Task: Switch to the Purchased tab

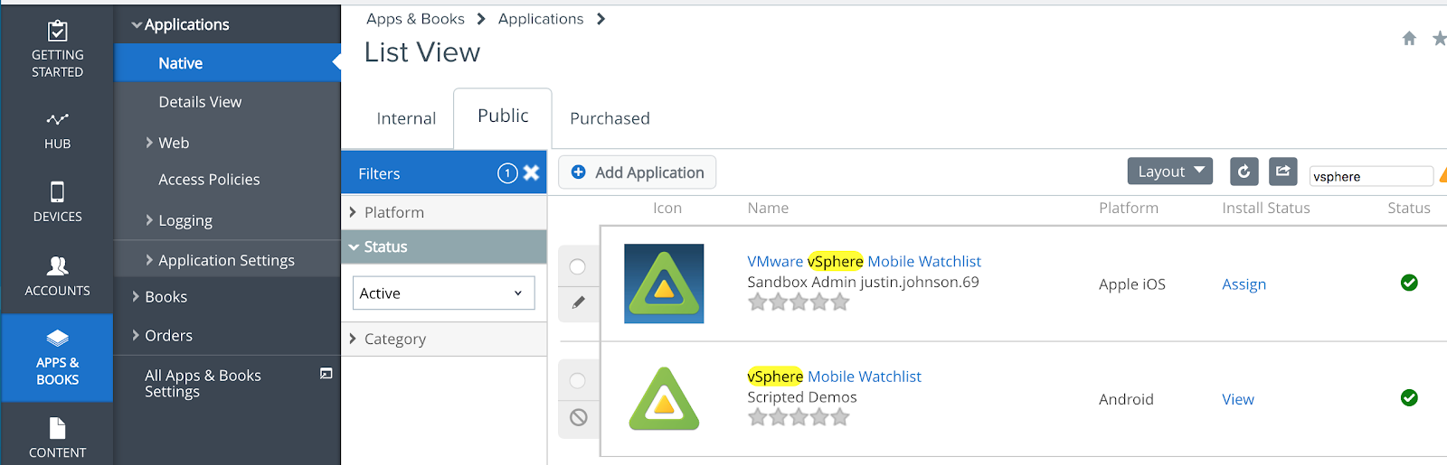Action: 610,118
